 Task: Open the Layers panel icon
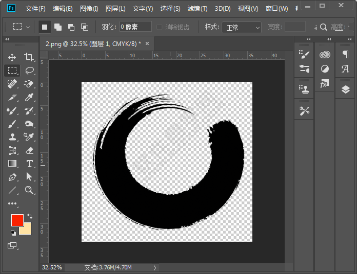[x=345, y=89]
